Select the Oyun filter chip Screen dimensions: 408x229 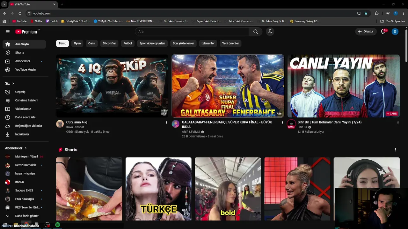click(77, 43)
